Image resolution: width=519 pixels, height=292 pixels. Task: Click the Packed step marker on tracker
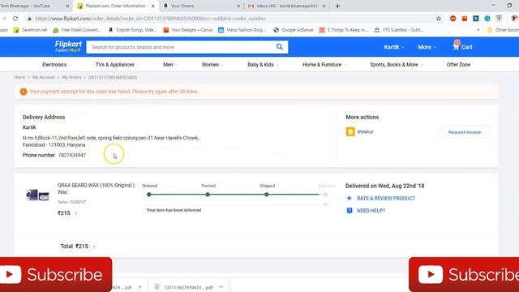click(x=208, y=195)
